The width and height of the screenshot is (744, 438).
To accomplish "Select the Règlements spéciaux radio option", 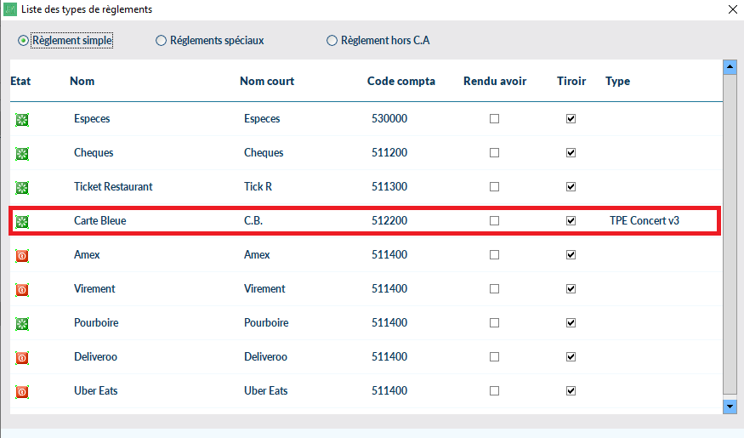I will pyautogui.click(x=162, y=41).
